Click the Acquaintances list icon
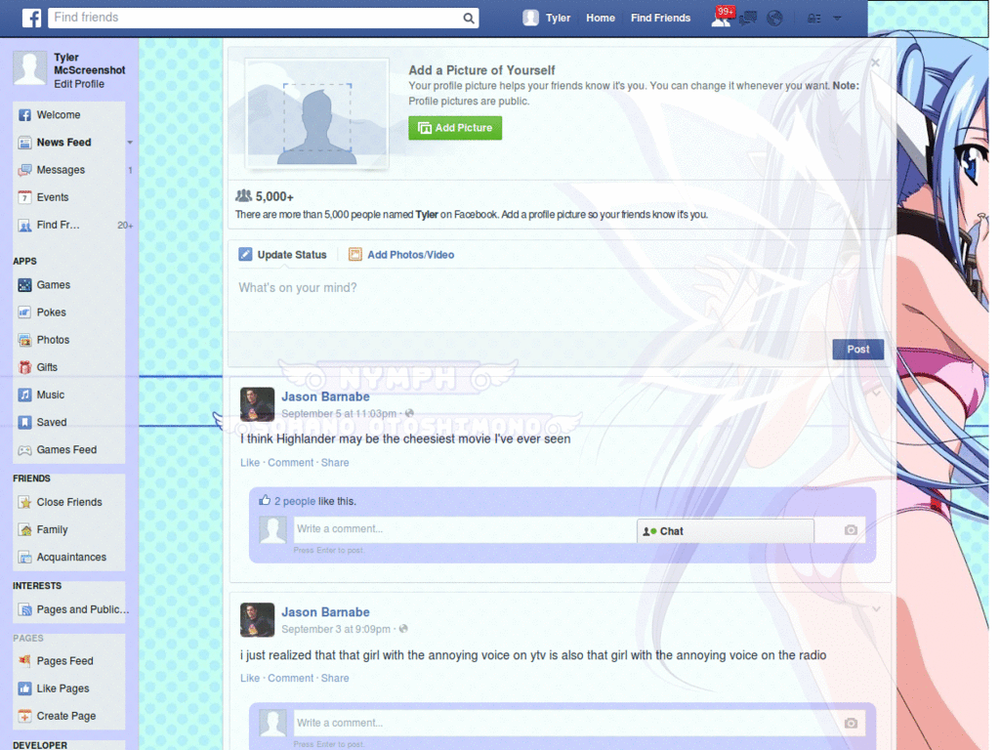Screen dimensions: 1000x750 click(x=24, y=558)
